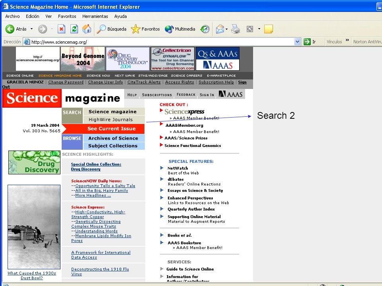
Task: Click the page icon in address bar
Action: (x=27, y=42)
